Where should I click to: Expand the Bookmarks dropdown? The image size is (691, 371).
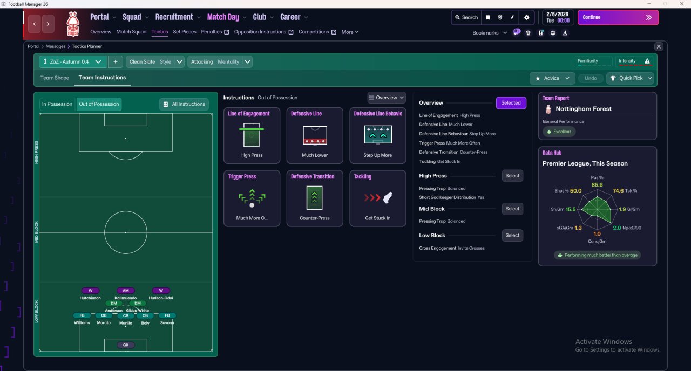coord(490,33)
